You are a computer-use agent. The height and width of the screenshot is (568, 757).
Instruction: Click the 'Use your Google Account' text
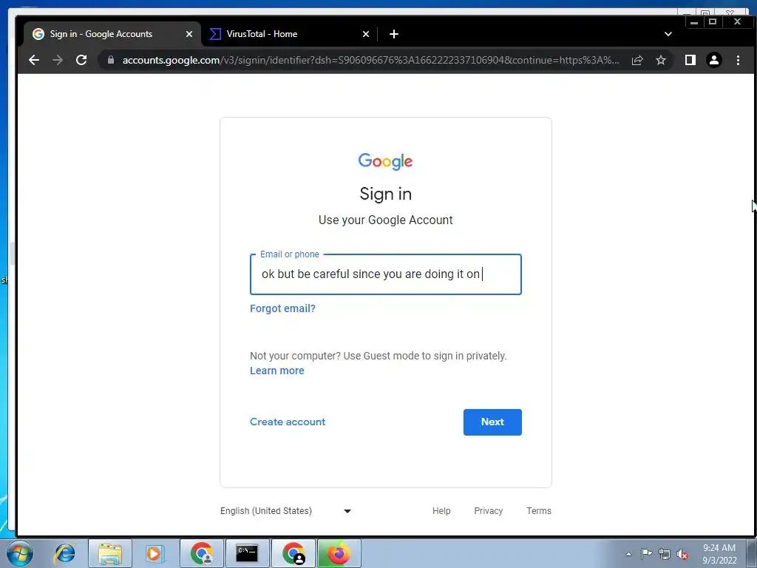click(x=386, y=220)
